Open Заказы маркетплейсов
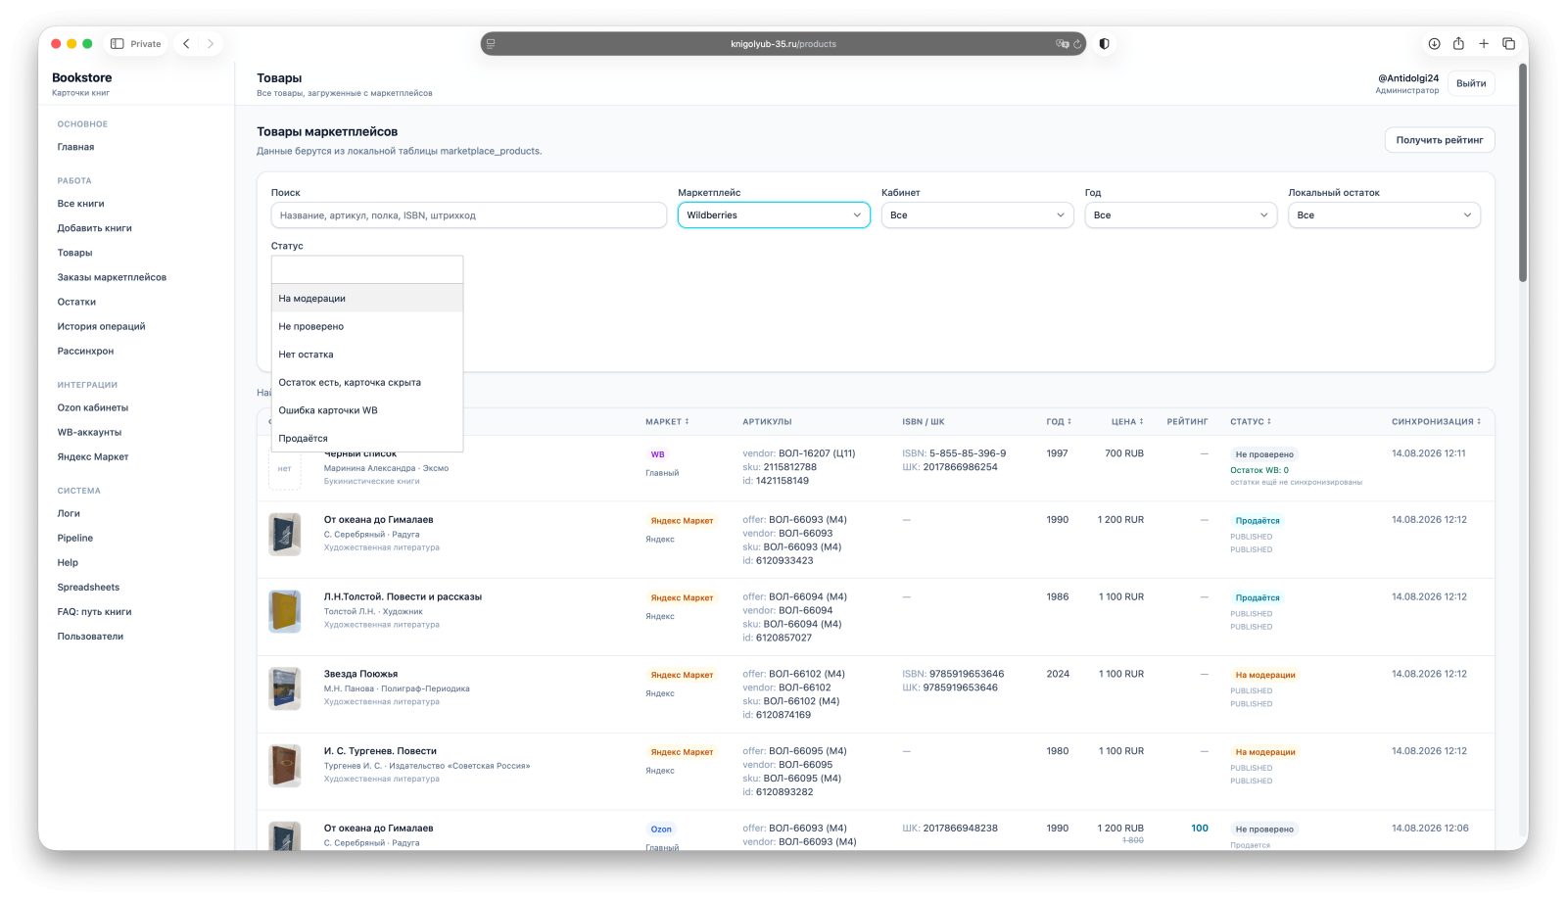This screenshot has width=1567, height=901. tap(112, 277)
